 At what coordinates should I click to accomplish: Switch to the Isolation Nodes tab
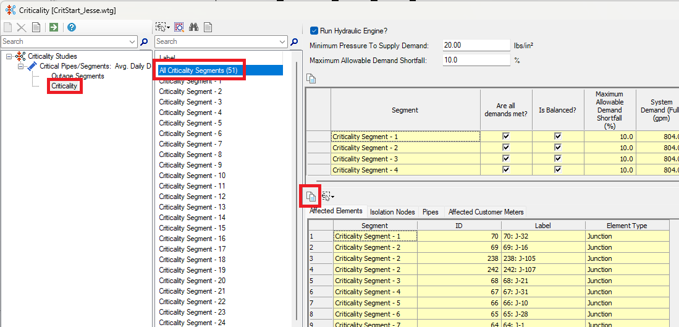point(392,212)
